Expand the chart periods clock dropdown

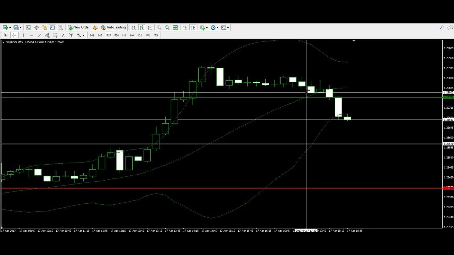[217, 28]
